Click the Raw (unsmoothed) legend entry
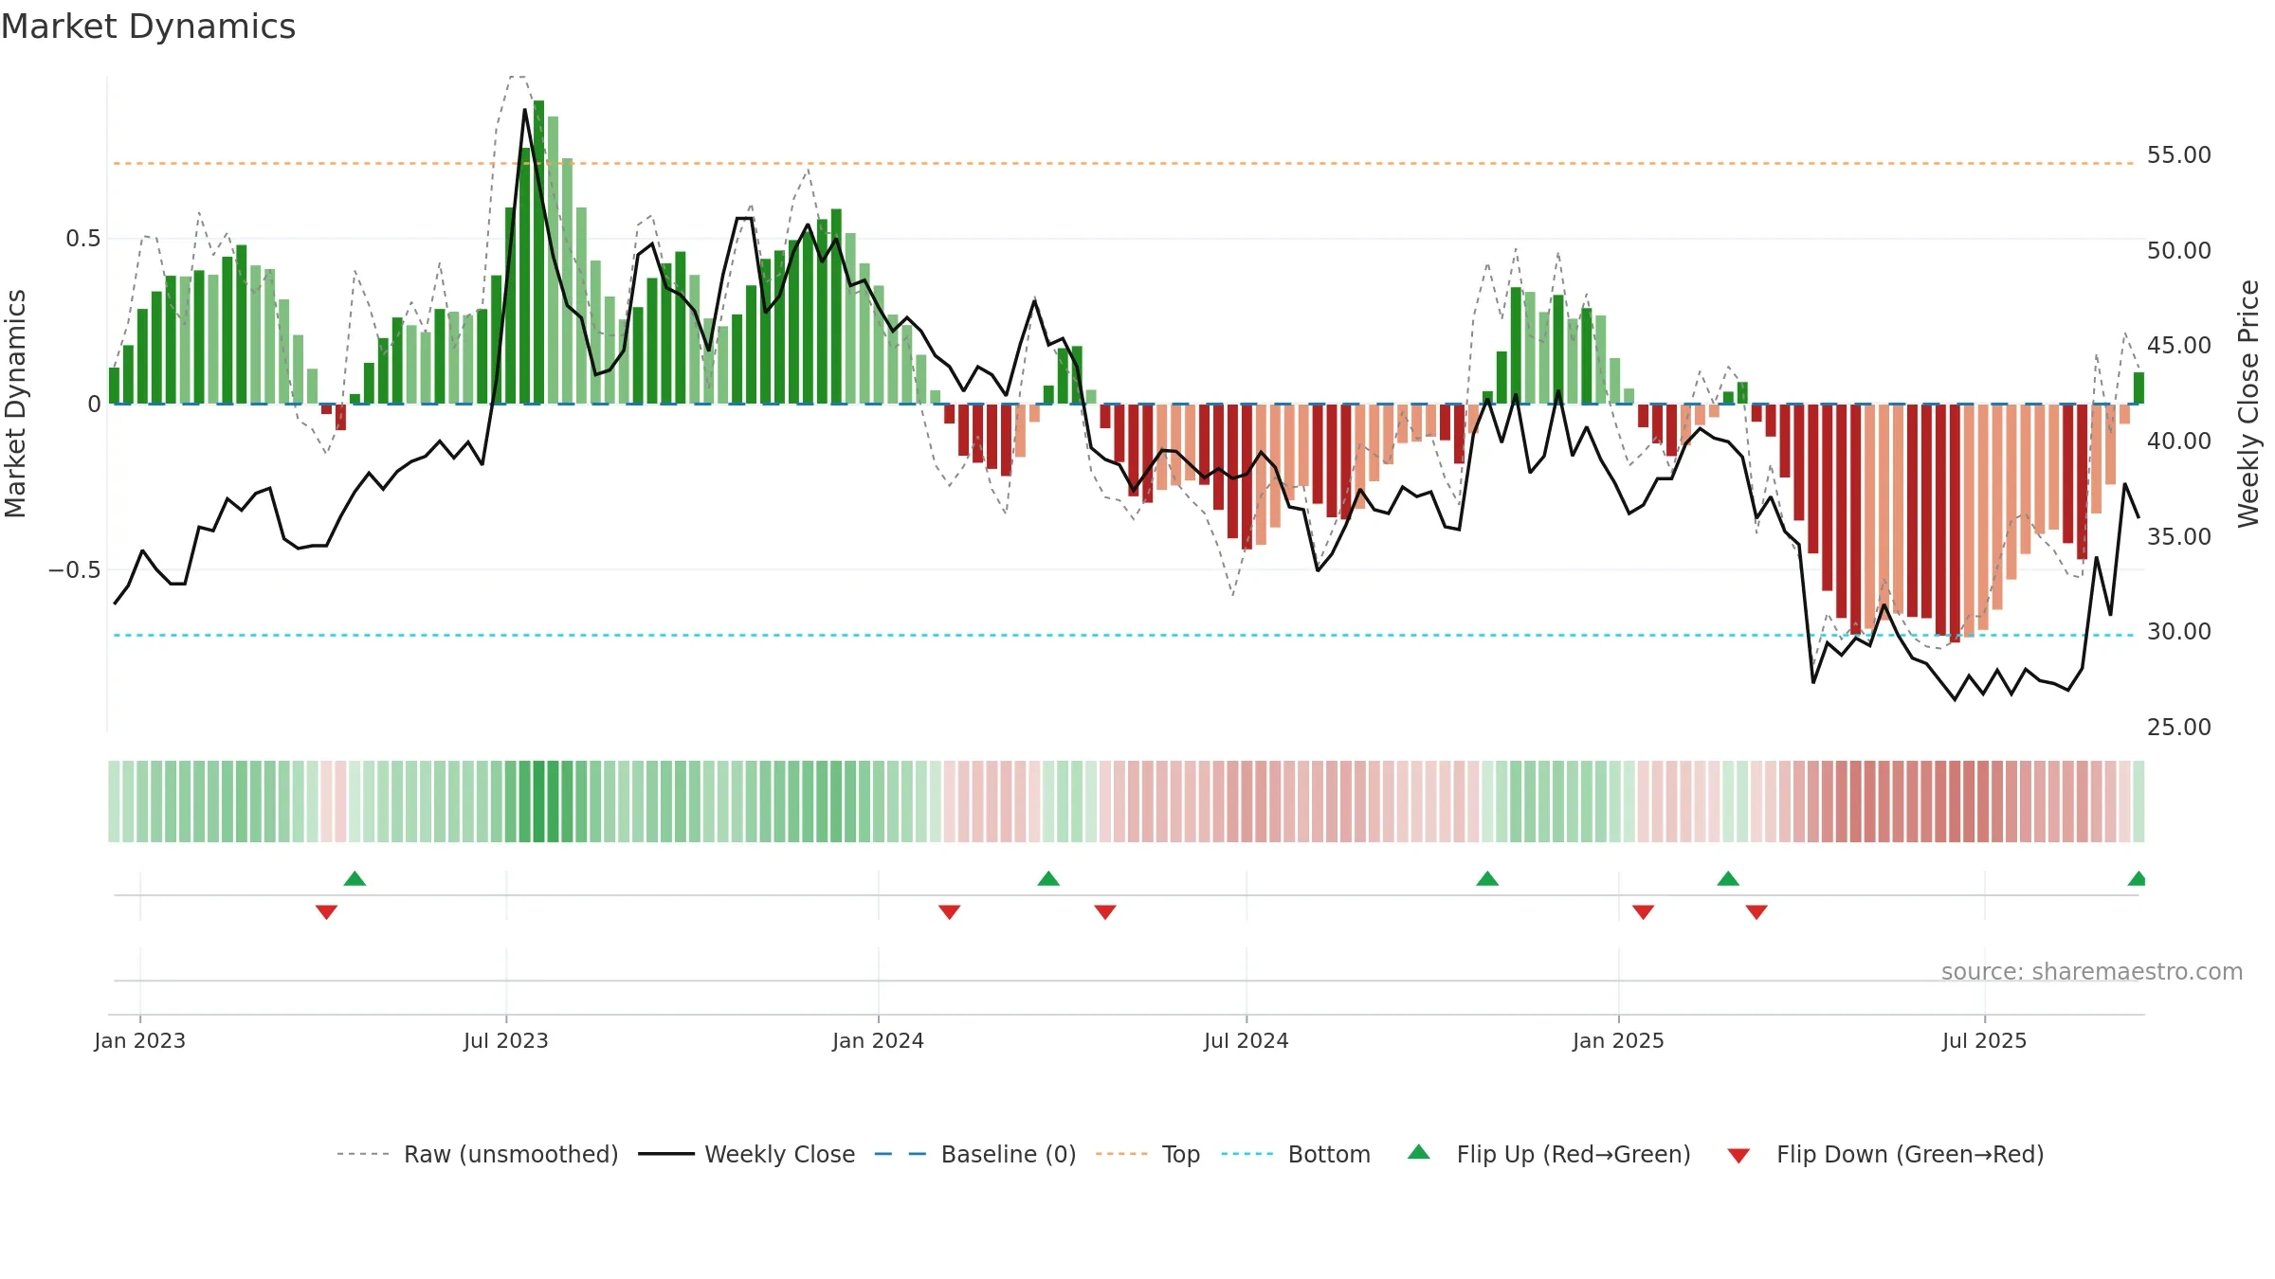The width and height of the screenshot is (2275, 1279). pos(477,1154)
